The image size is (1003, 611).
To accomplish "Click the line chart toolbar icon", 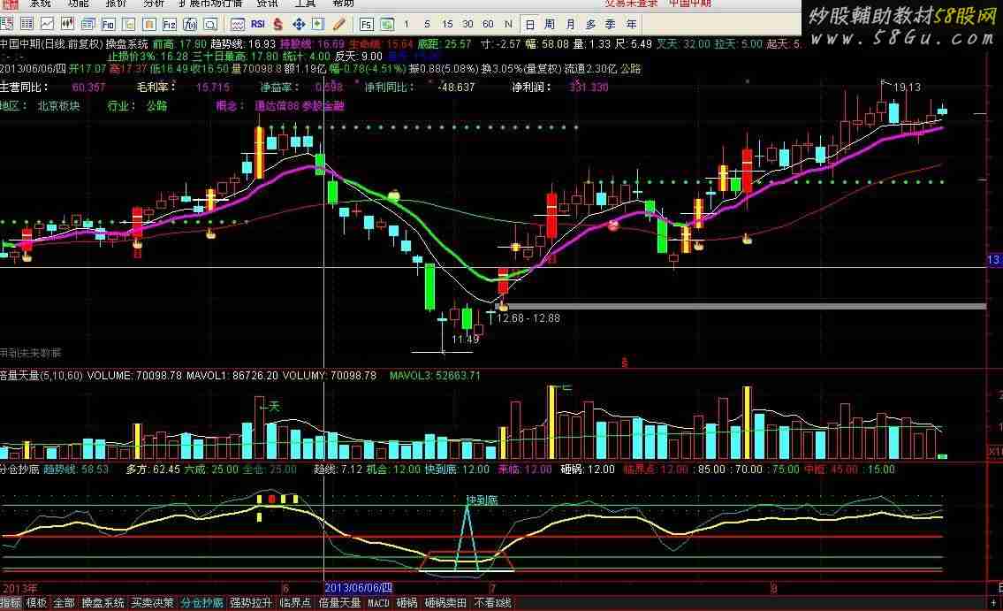I will coord(47,24).
